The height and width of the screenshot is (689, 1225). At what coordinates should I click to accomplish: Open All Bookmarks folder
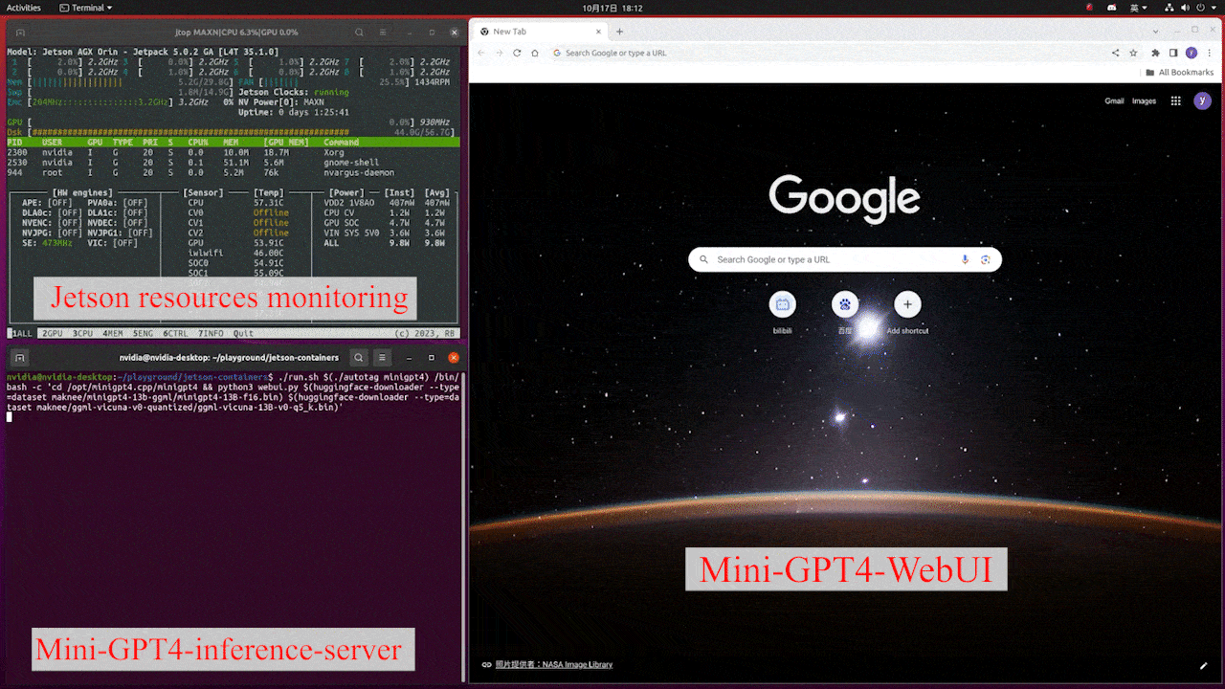click(1179, 72)
